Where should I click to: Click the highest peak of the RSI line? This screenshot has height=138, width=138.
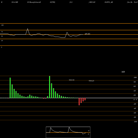[x=28, y=29]
